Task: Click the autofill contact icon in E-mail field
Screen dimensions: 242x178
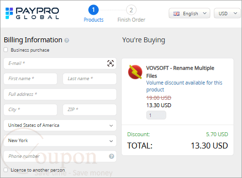Action: [x=110, y=63]
